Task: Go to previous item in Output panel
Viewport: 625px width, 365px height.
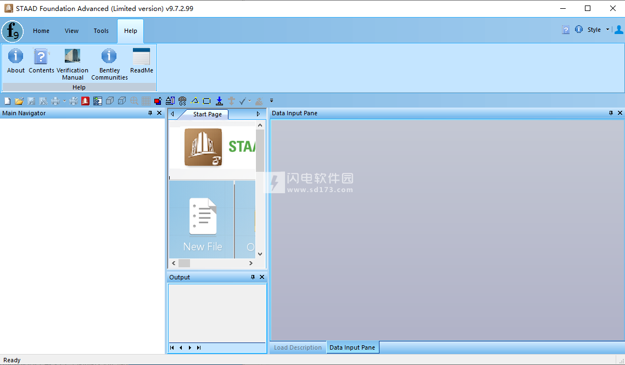Action: [x=181, y=348]
